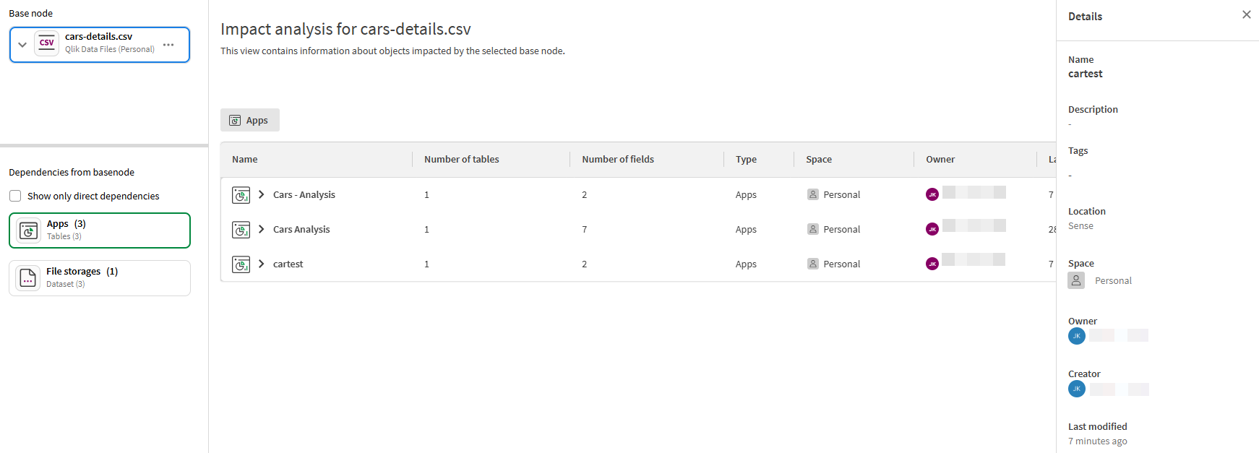Close the Details panel
The image size is (1259, 453).
[x=1246, y=14]
